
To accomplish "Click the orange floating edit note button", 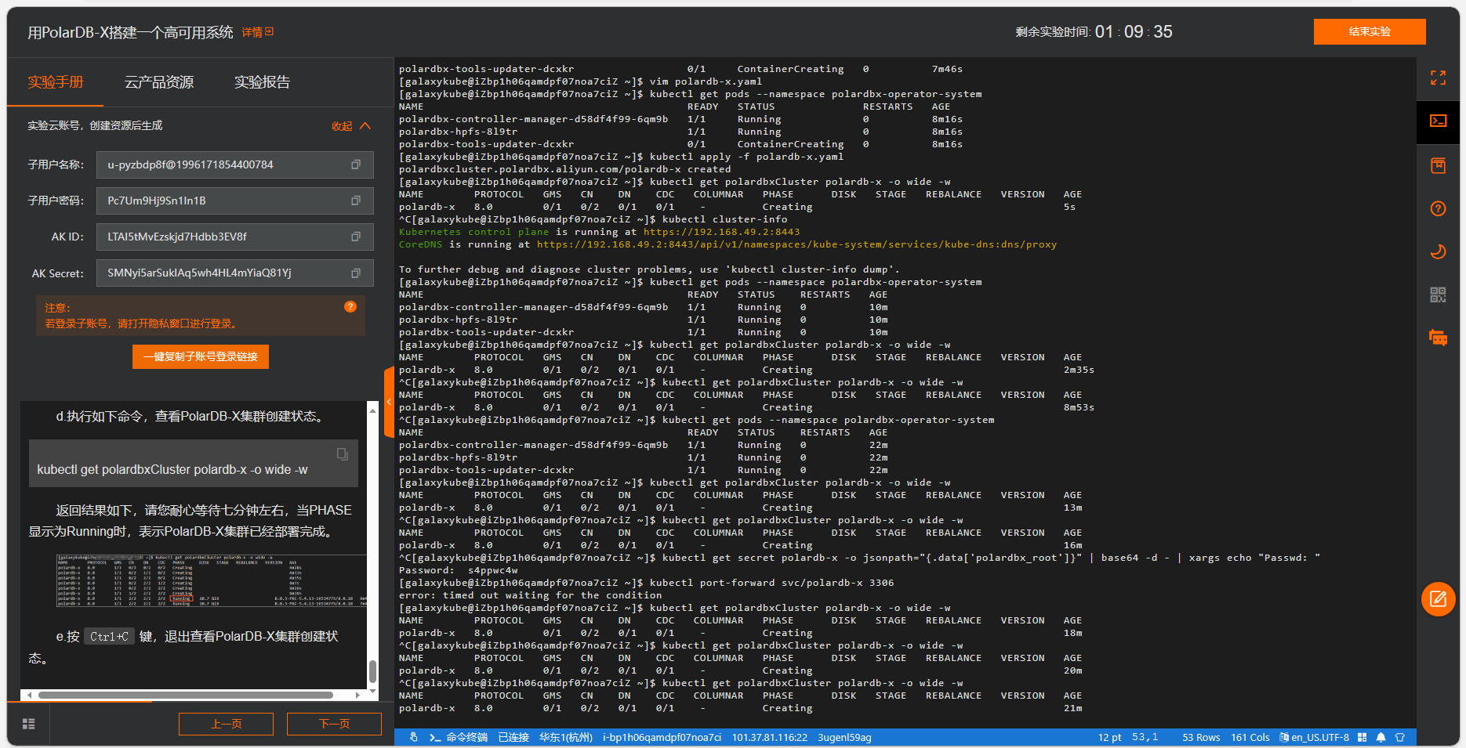I will tap(1439, 599).
